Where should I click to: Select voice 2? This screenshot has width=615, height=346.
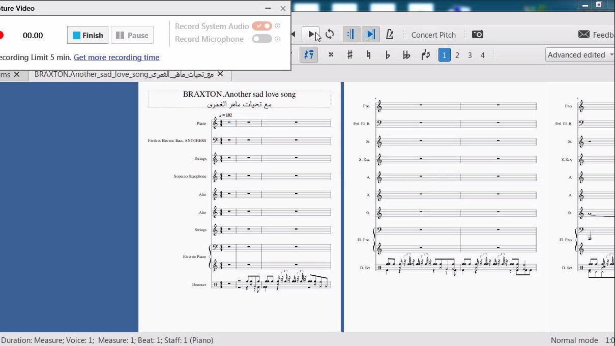pos(457,55)
